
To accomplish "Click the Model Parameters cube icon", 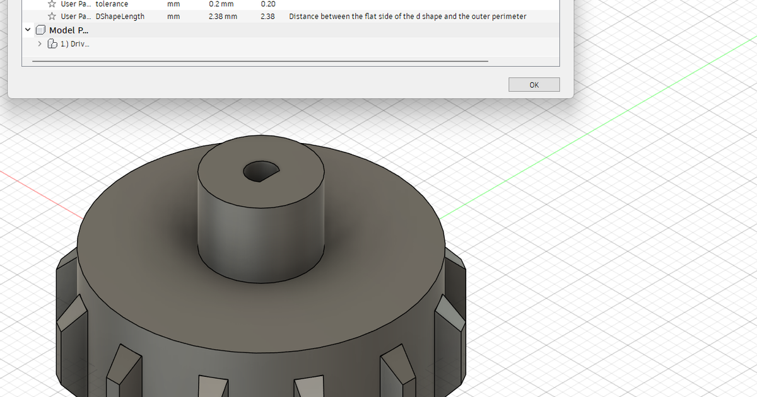I will 40,30.
